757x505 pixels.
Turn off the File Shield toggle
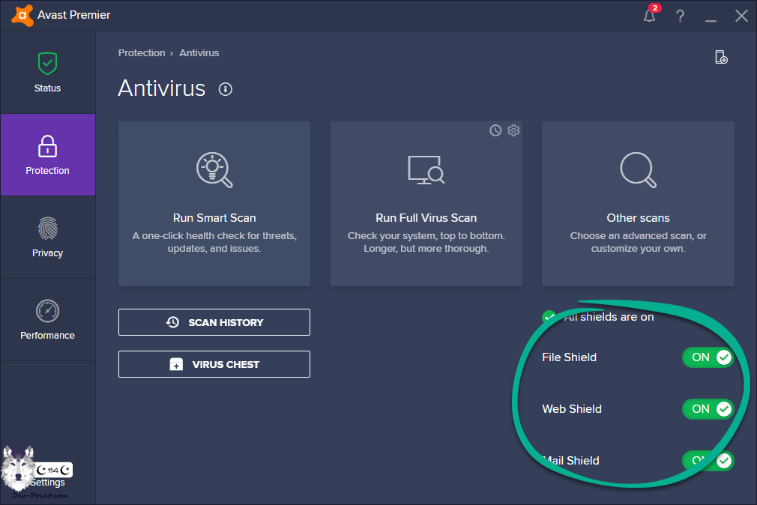point(708,357)
